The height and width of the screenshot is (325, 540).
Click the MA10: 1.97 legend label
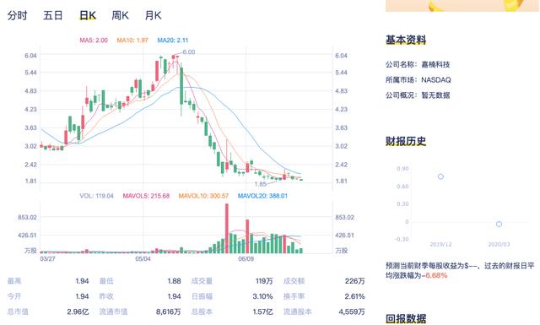(132, 41)
